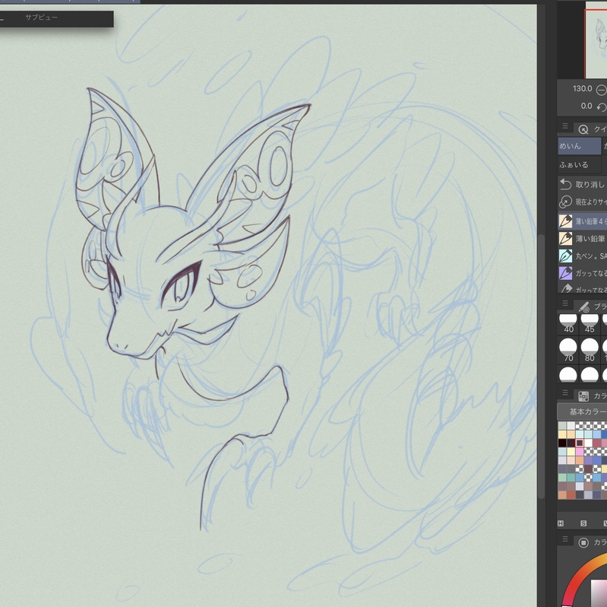This screenshot has height=607, width=607.
Task: Click the reset rotation icon beside 0.0
Action: click(x=602, y=107)
